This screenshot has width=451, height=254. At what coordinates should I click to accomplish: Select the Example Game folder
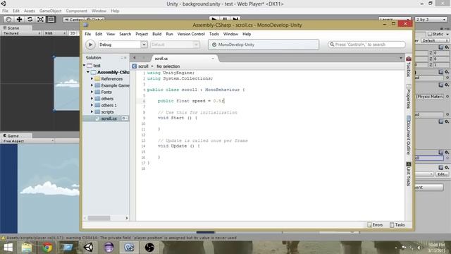coord(115,85)
